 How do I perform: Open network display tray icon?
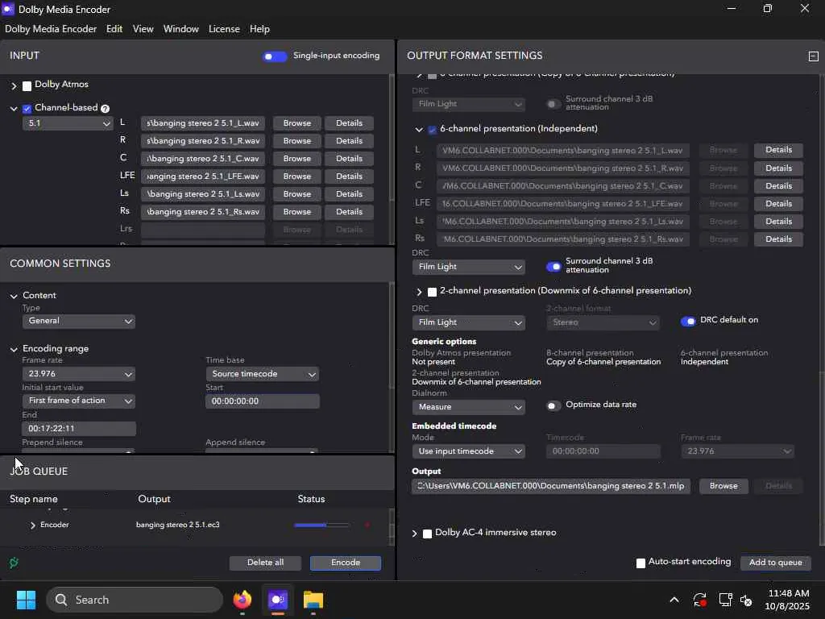point(726,600)
